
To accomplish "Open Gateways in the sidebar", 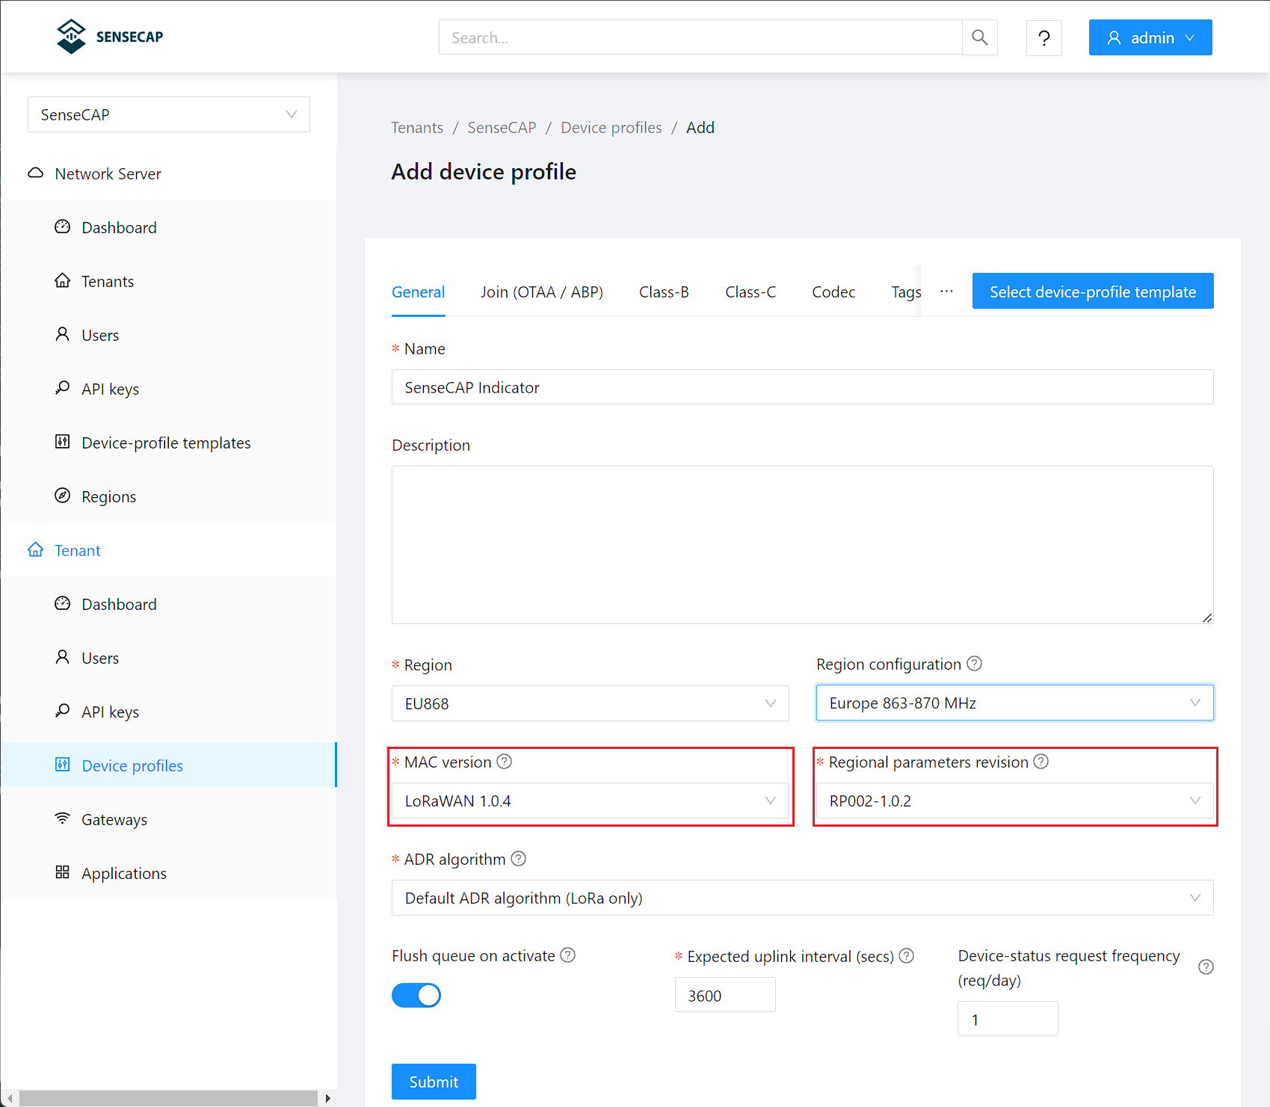I will (x=169, y=819).
